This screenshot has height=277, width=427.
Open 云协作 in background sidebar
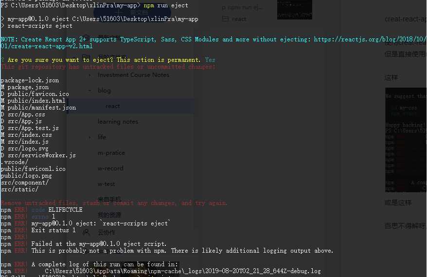pyautogui.click(x=107, y=233)
